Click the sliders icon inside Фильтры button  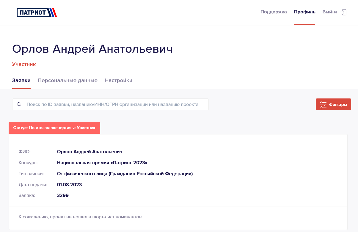323,105
